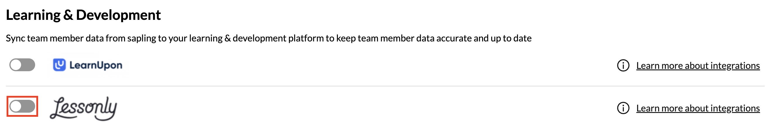The image size is (770, 129).
Task: Click the info icon in LearnUpon row
Action: point(623,66)
